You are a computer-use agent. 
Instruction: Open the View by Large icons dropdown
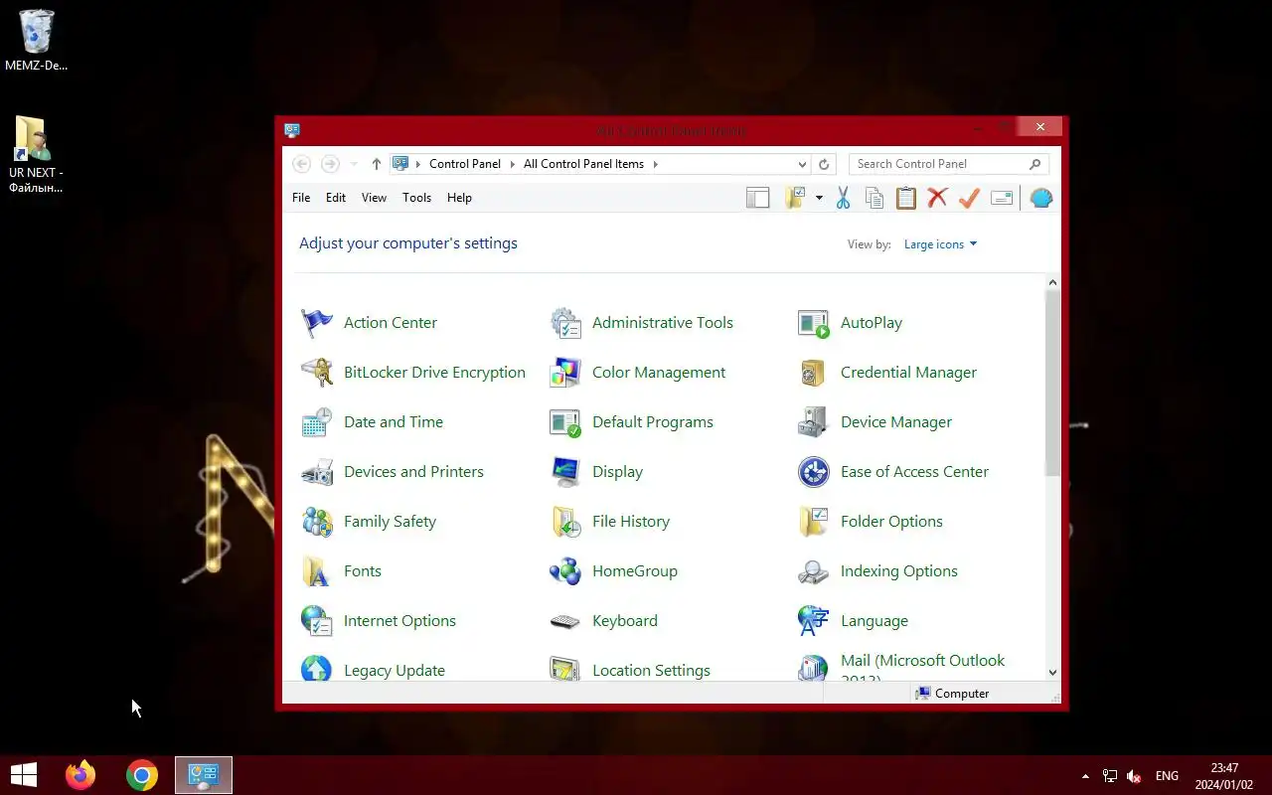[940, 244]
